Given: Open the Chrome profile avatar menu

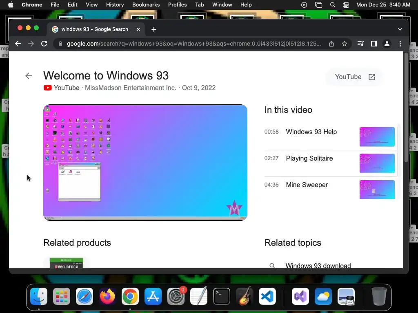Looking at the screenshot, I should 387,44.
